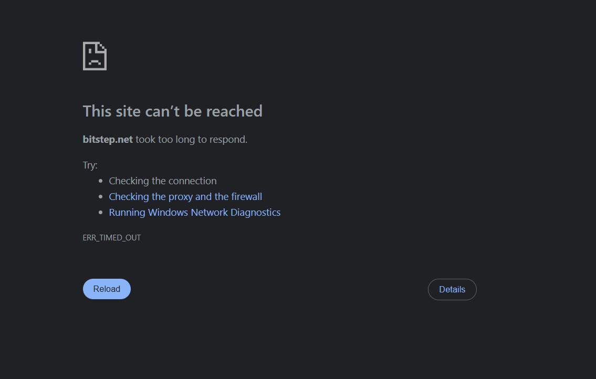The image size is (596, 379).
Task: Click the bold bitstep.net domain name
Action: (107, 139)
